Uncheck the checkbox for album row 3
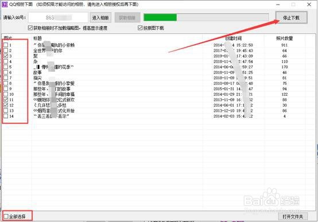Viewport: 318px width, 222px height. [6, 56]
